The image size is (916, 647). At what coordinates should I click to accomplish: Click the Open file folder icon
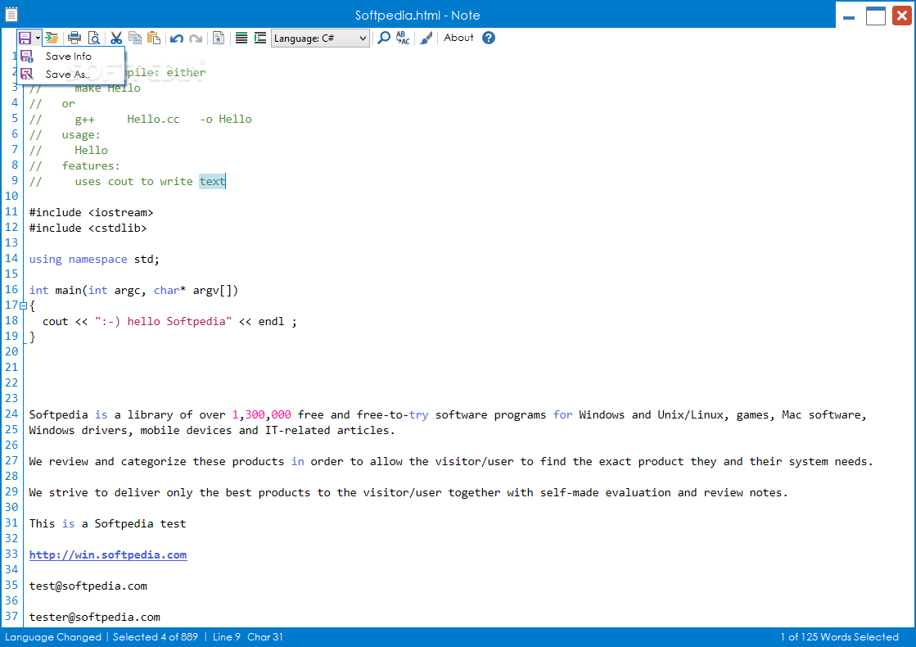pos(52,38)
